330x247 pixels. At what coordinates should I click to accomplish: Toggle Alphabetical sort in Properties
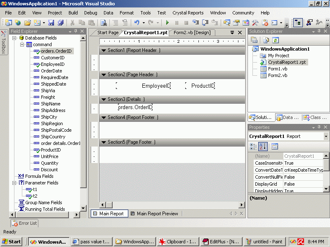pos(263,147)
